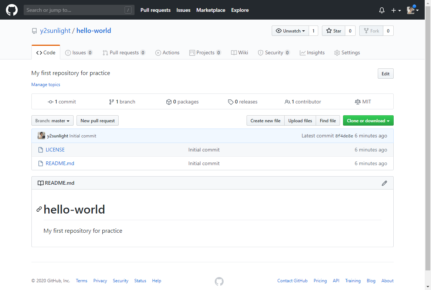The height and width of the screenshot is (290, 431).
Task: Open the Unwatch notifications dropdown
Action: (x=290, y=31)
